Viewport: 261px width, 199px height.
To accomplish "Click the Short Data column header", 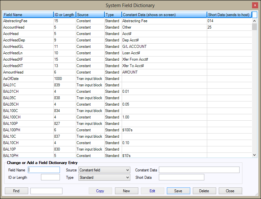I will [x=229, y=15].
